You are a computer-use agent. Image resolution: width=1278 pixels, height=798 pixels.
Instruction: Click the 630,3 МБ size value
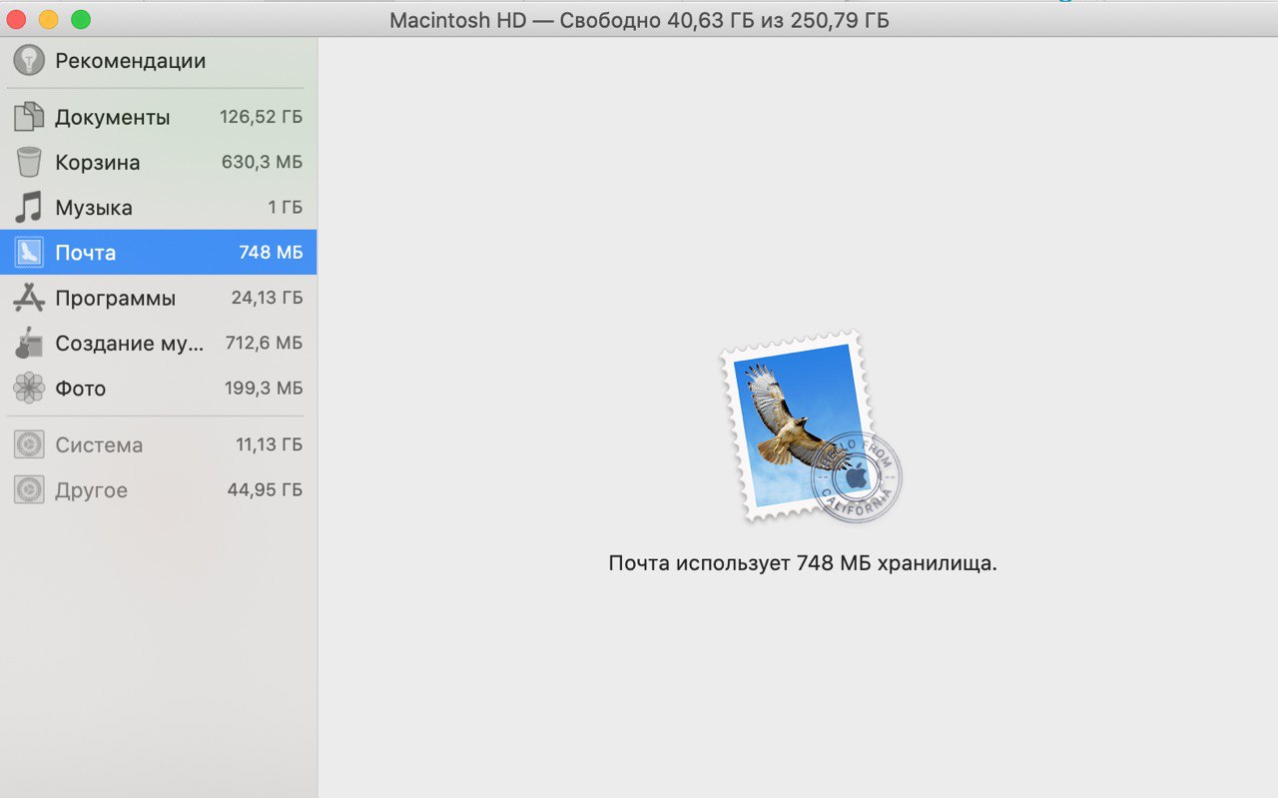click(x=262, y=162)
